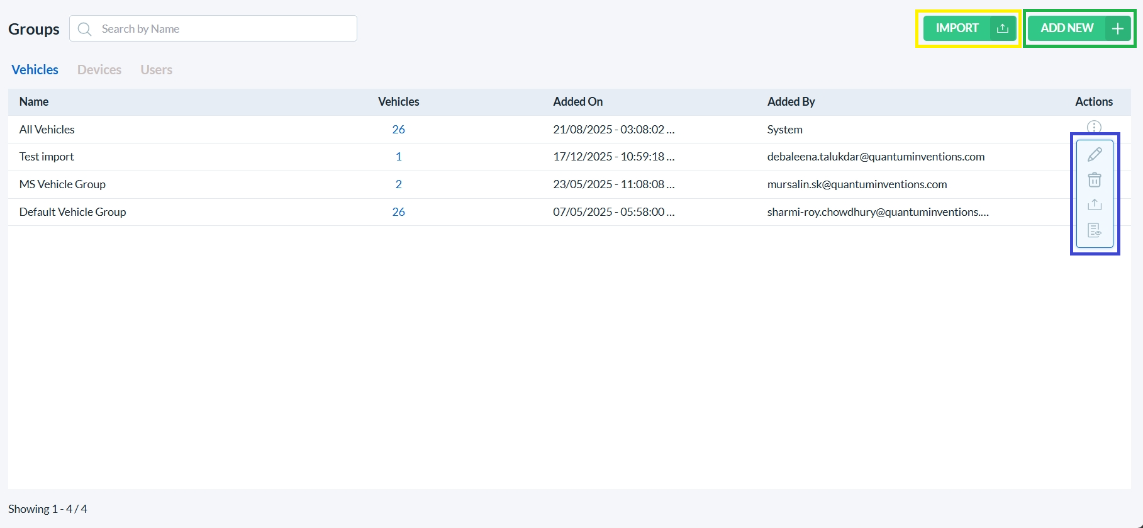Click the trash delete icon in actions popup
The height and width of the screenshot is (528, 1143).
point(1095,180)
